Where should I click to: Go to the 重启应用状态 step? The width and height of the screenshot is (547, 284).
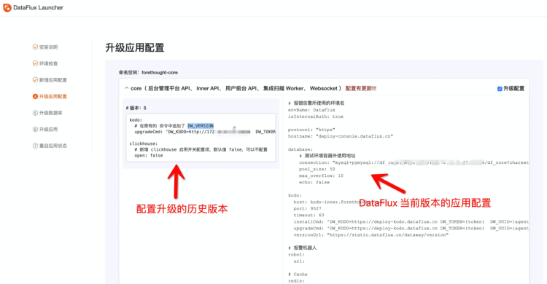pyautogui.click(x=53, y=146)
